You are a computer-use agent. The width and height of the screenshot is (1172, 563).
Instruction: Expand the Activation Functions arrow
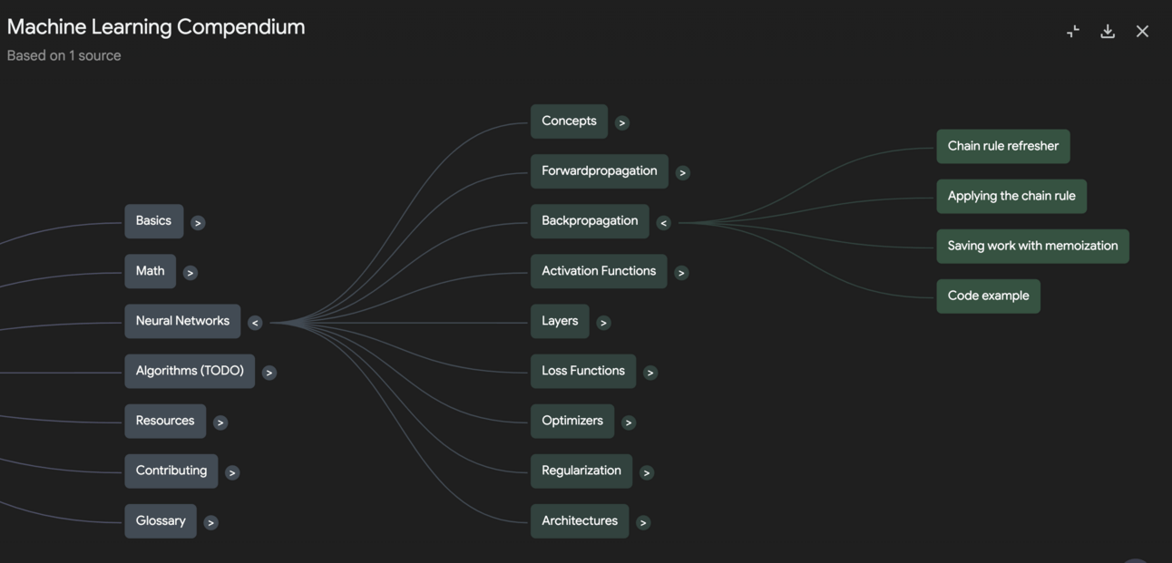pyautogui.click(x=681, y=273)
